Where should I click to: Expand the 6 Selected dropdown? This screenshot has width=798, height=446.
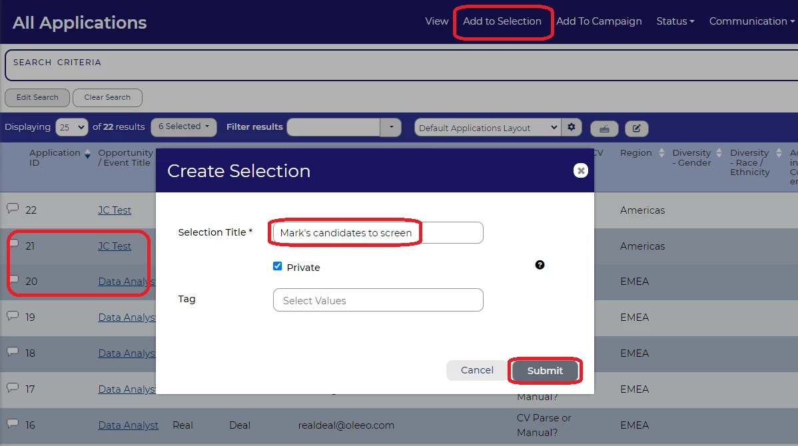[x=183, y=127]
